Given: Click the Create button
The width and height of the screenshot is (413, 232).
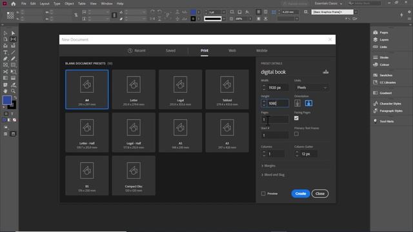Looking at the screenshot, I should (301, 193).
